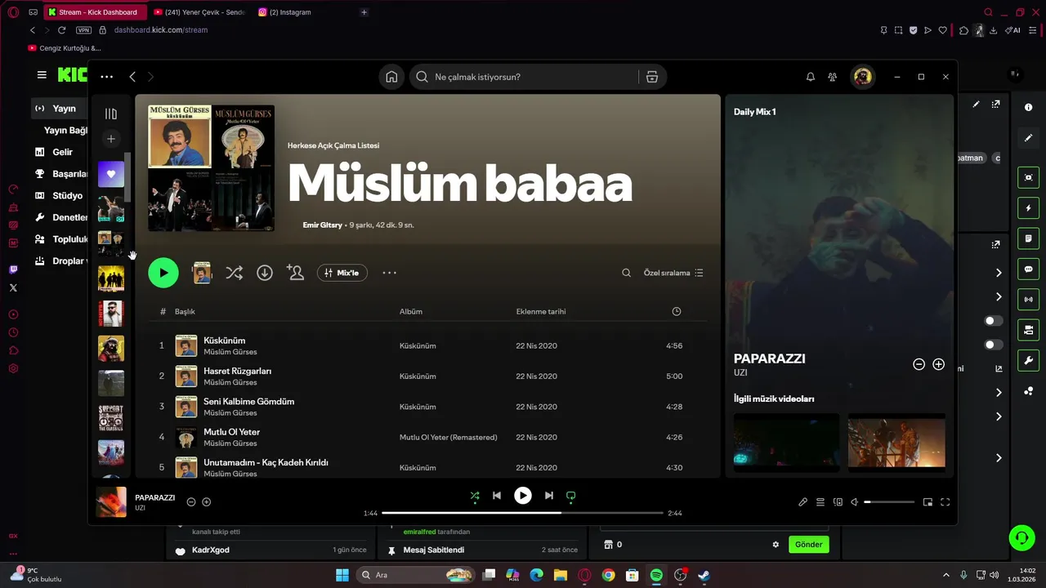Add PAPARAZZI from the Daily Mix panel

(939, 364)
